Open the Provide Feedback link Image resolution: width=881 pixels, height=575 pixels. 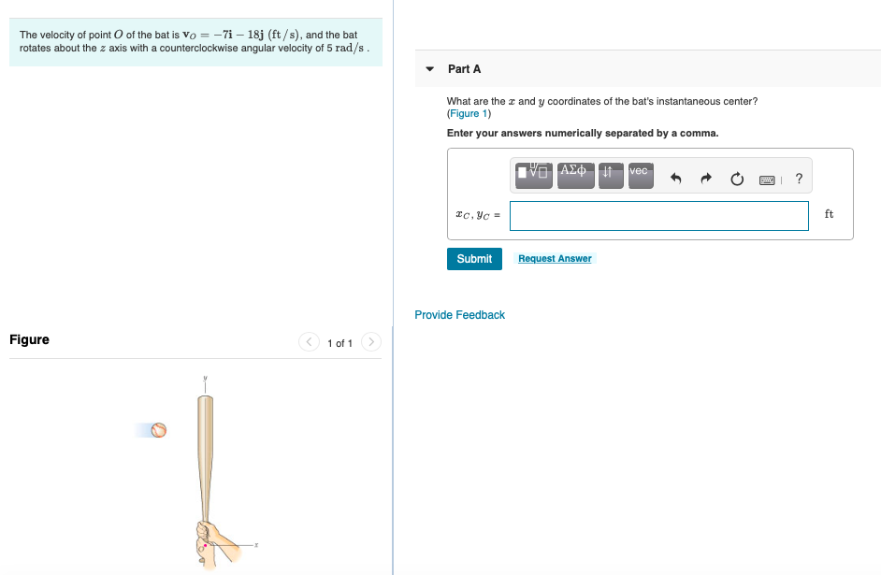point(459,315)
